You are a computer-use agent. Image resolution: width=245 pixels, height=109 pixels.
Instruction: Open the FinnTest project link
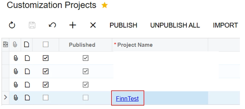127,99
